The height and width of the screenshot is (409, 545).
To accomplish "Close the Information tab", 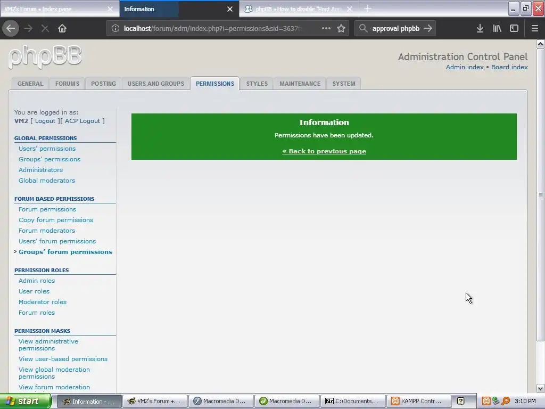I will tap(230, 9).
